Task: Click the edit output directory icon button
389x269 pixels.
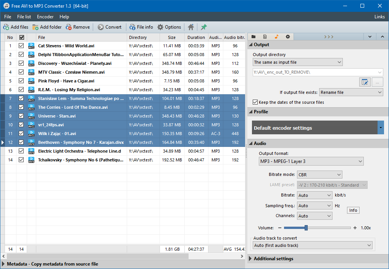Action: point(365,82)
